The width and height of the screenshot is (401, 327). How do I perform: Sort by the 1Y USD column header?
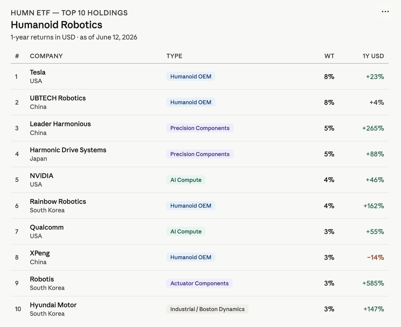373,56
